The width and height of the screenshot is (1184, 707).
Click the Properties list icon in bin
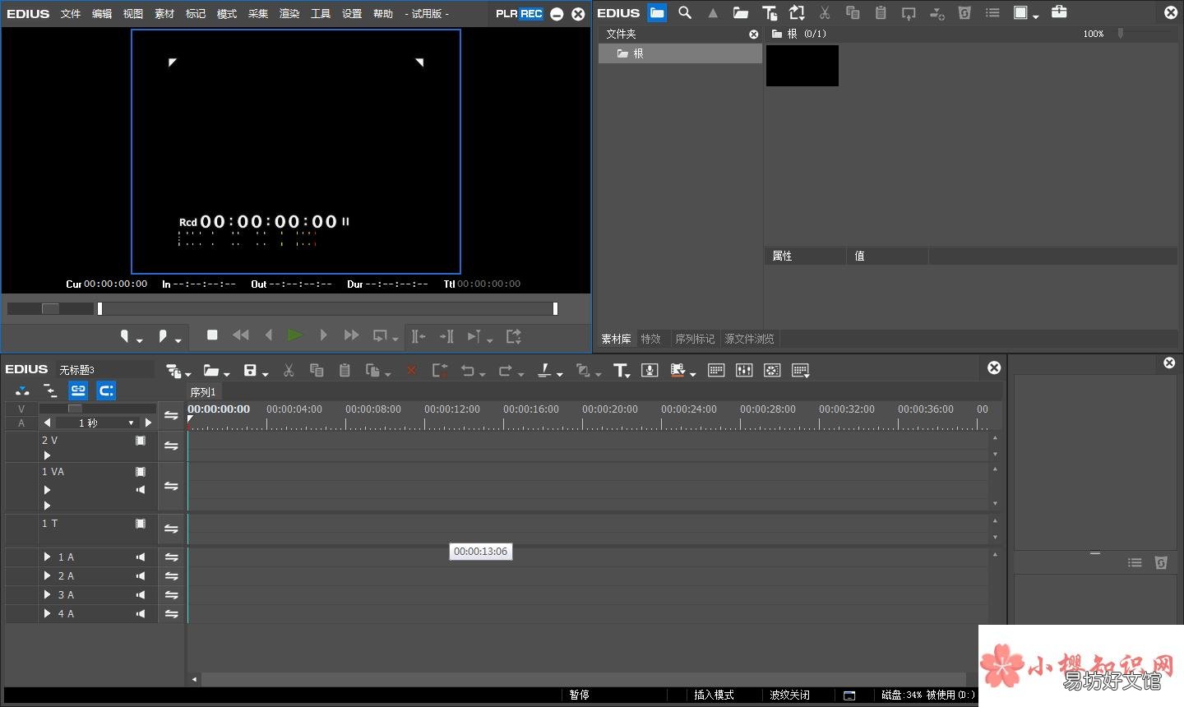[x=992, y=12]
